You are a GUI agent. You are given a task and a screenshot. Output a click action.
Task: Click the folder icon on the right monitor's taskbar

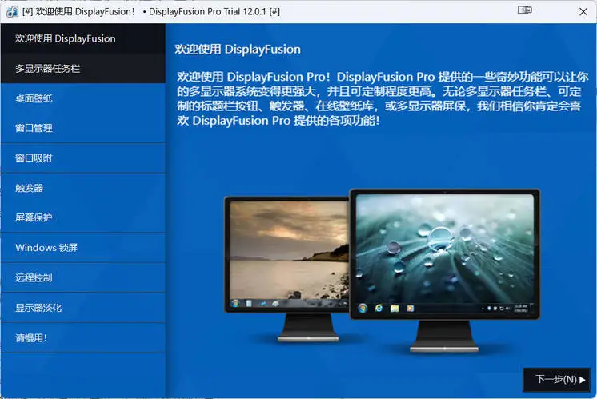coord(395,308)
